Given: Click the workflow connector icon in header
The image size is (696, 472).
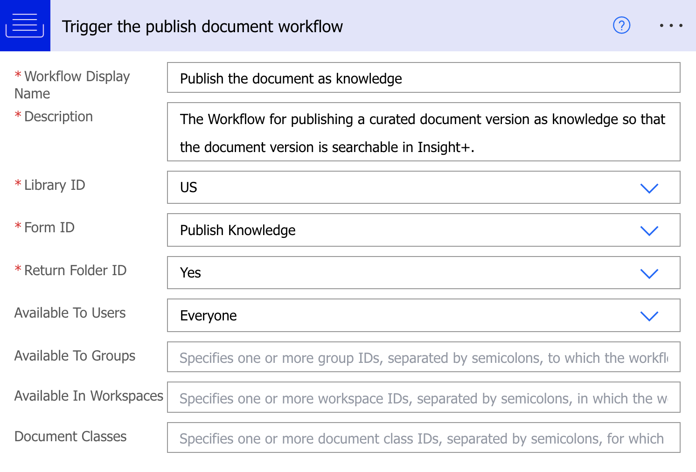Looking at the screenshot, I should 25,26.
